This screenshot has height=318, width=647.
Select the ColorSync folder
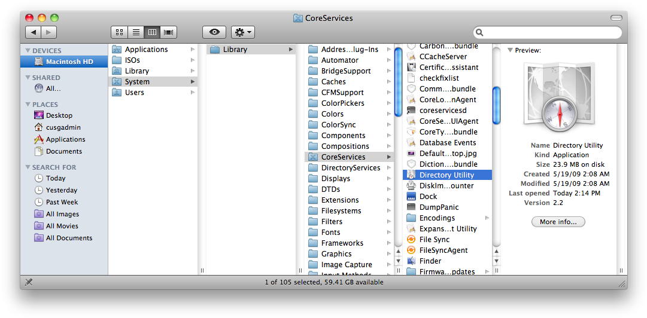click(349, 124)
